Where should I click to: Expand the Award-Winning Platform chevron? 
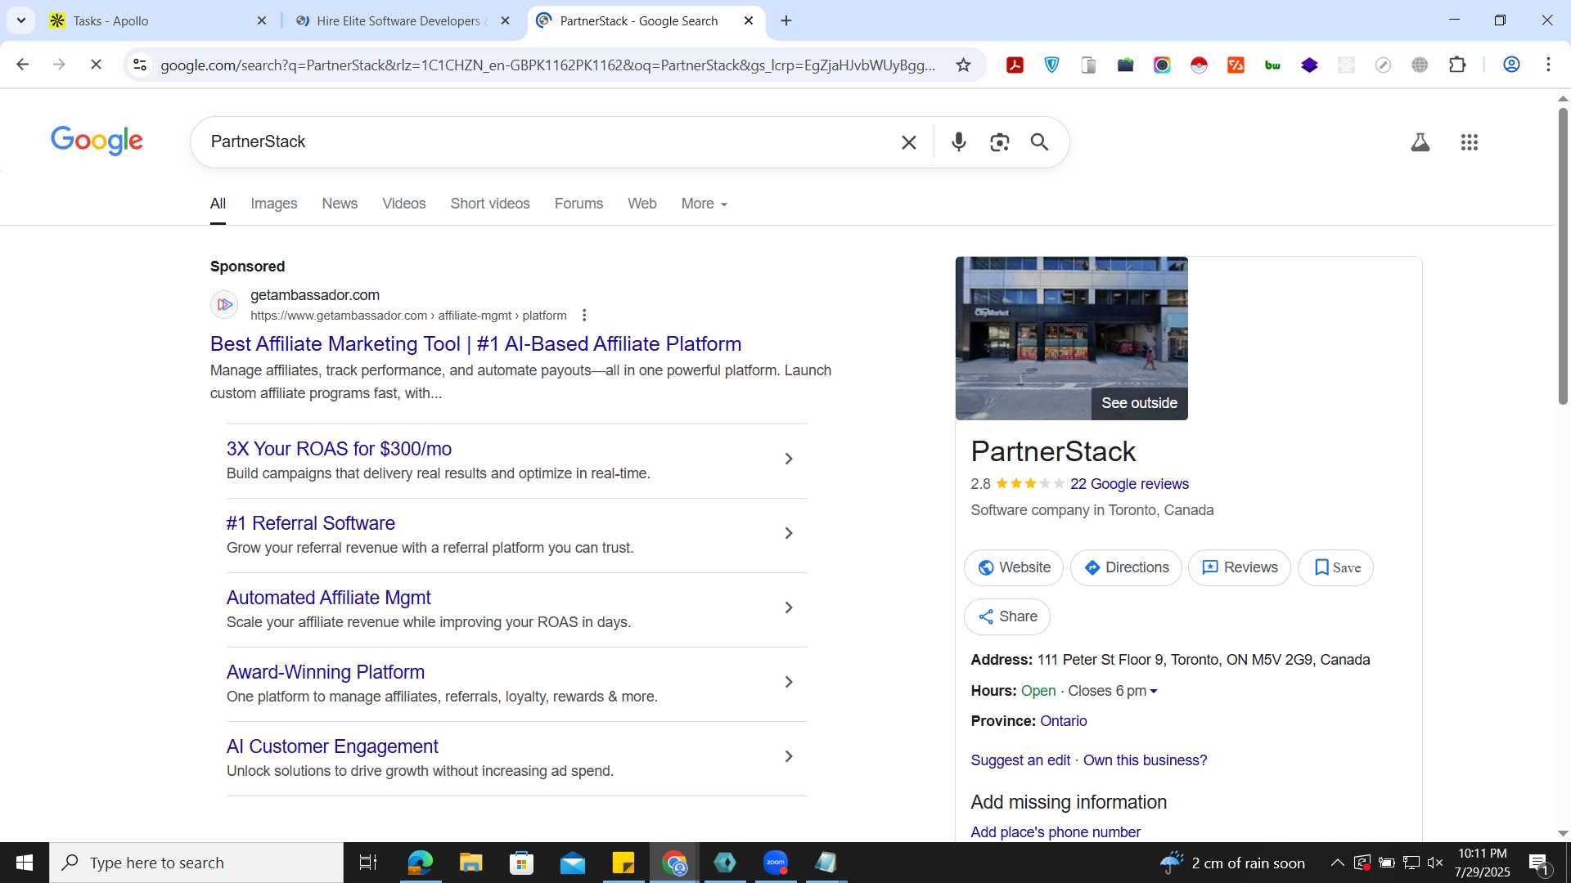(x=789, y=683)
